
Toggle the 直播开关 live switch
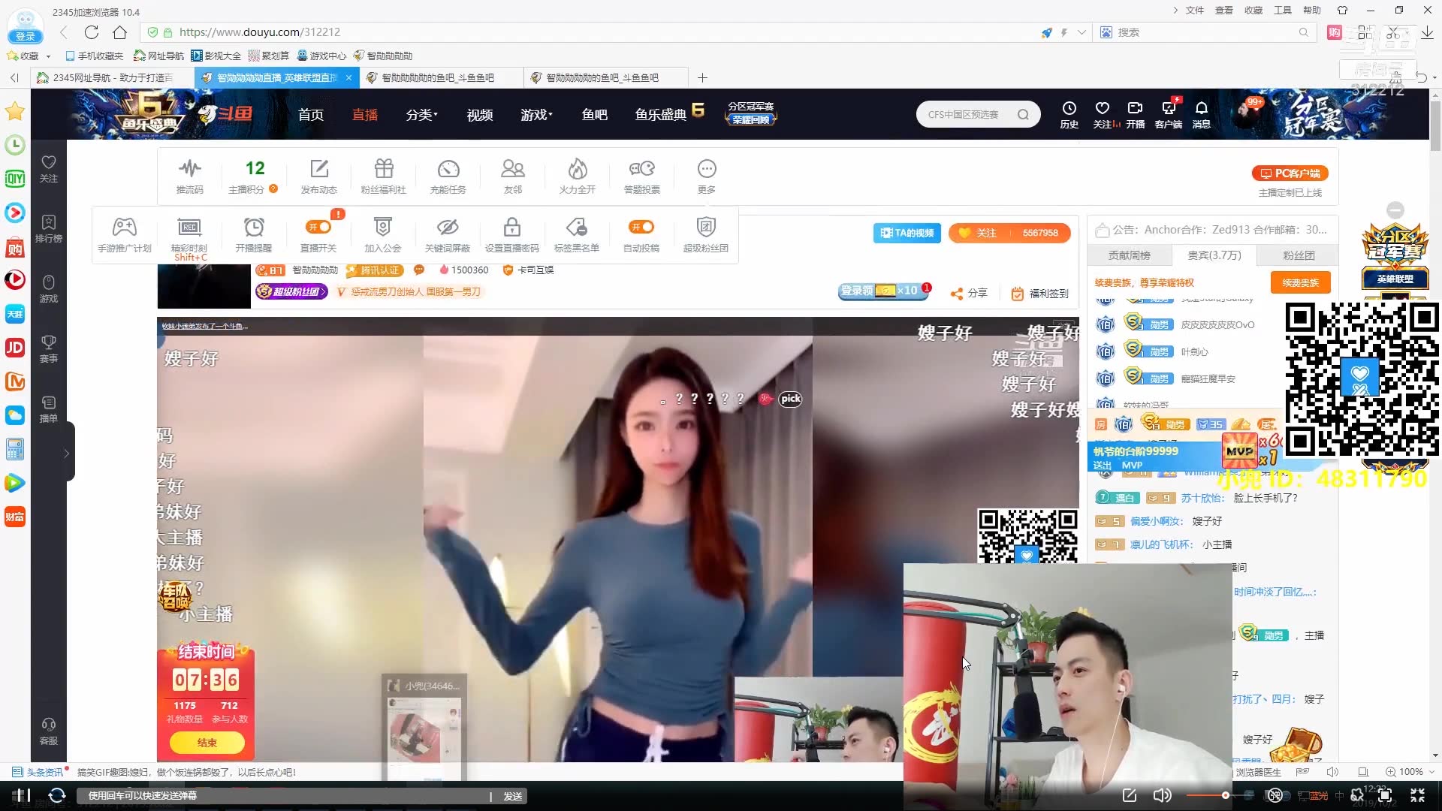click(x=318, y=227)
